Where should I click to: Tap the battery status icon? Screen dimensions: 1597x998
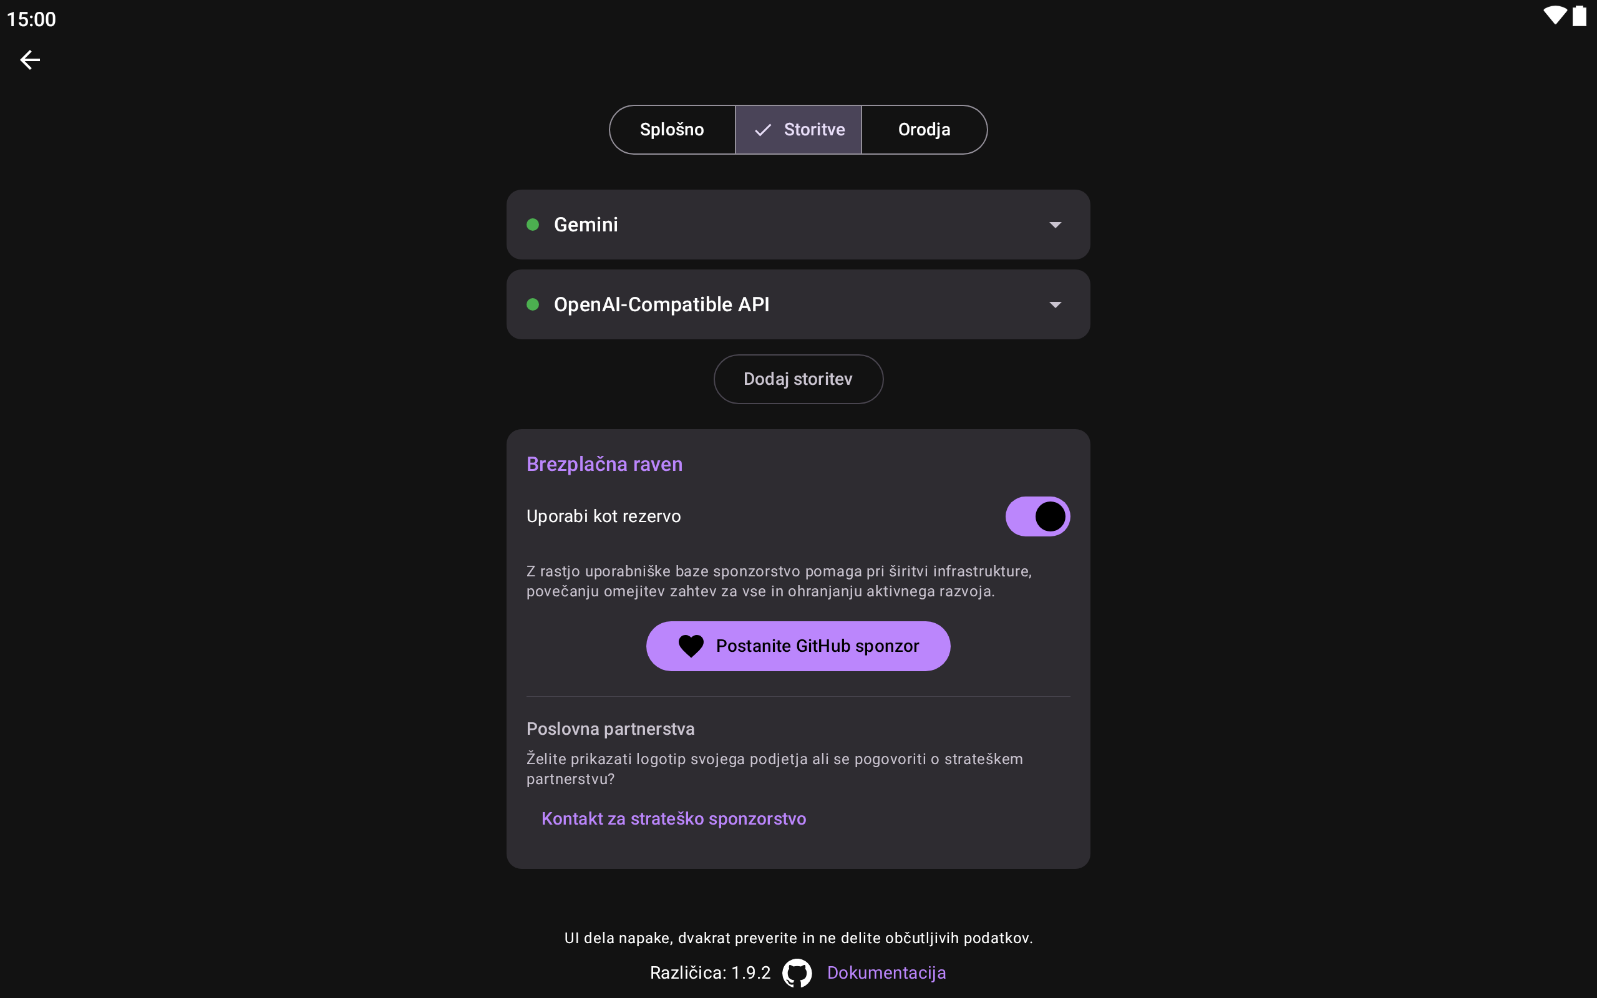pos(1579,16)
